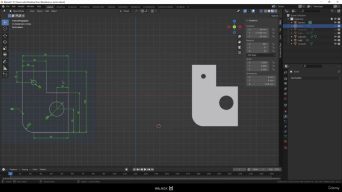Jump to the timeline end frame
The image size is (342, 192).
tap(152, 170)
